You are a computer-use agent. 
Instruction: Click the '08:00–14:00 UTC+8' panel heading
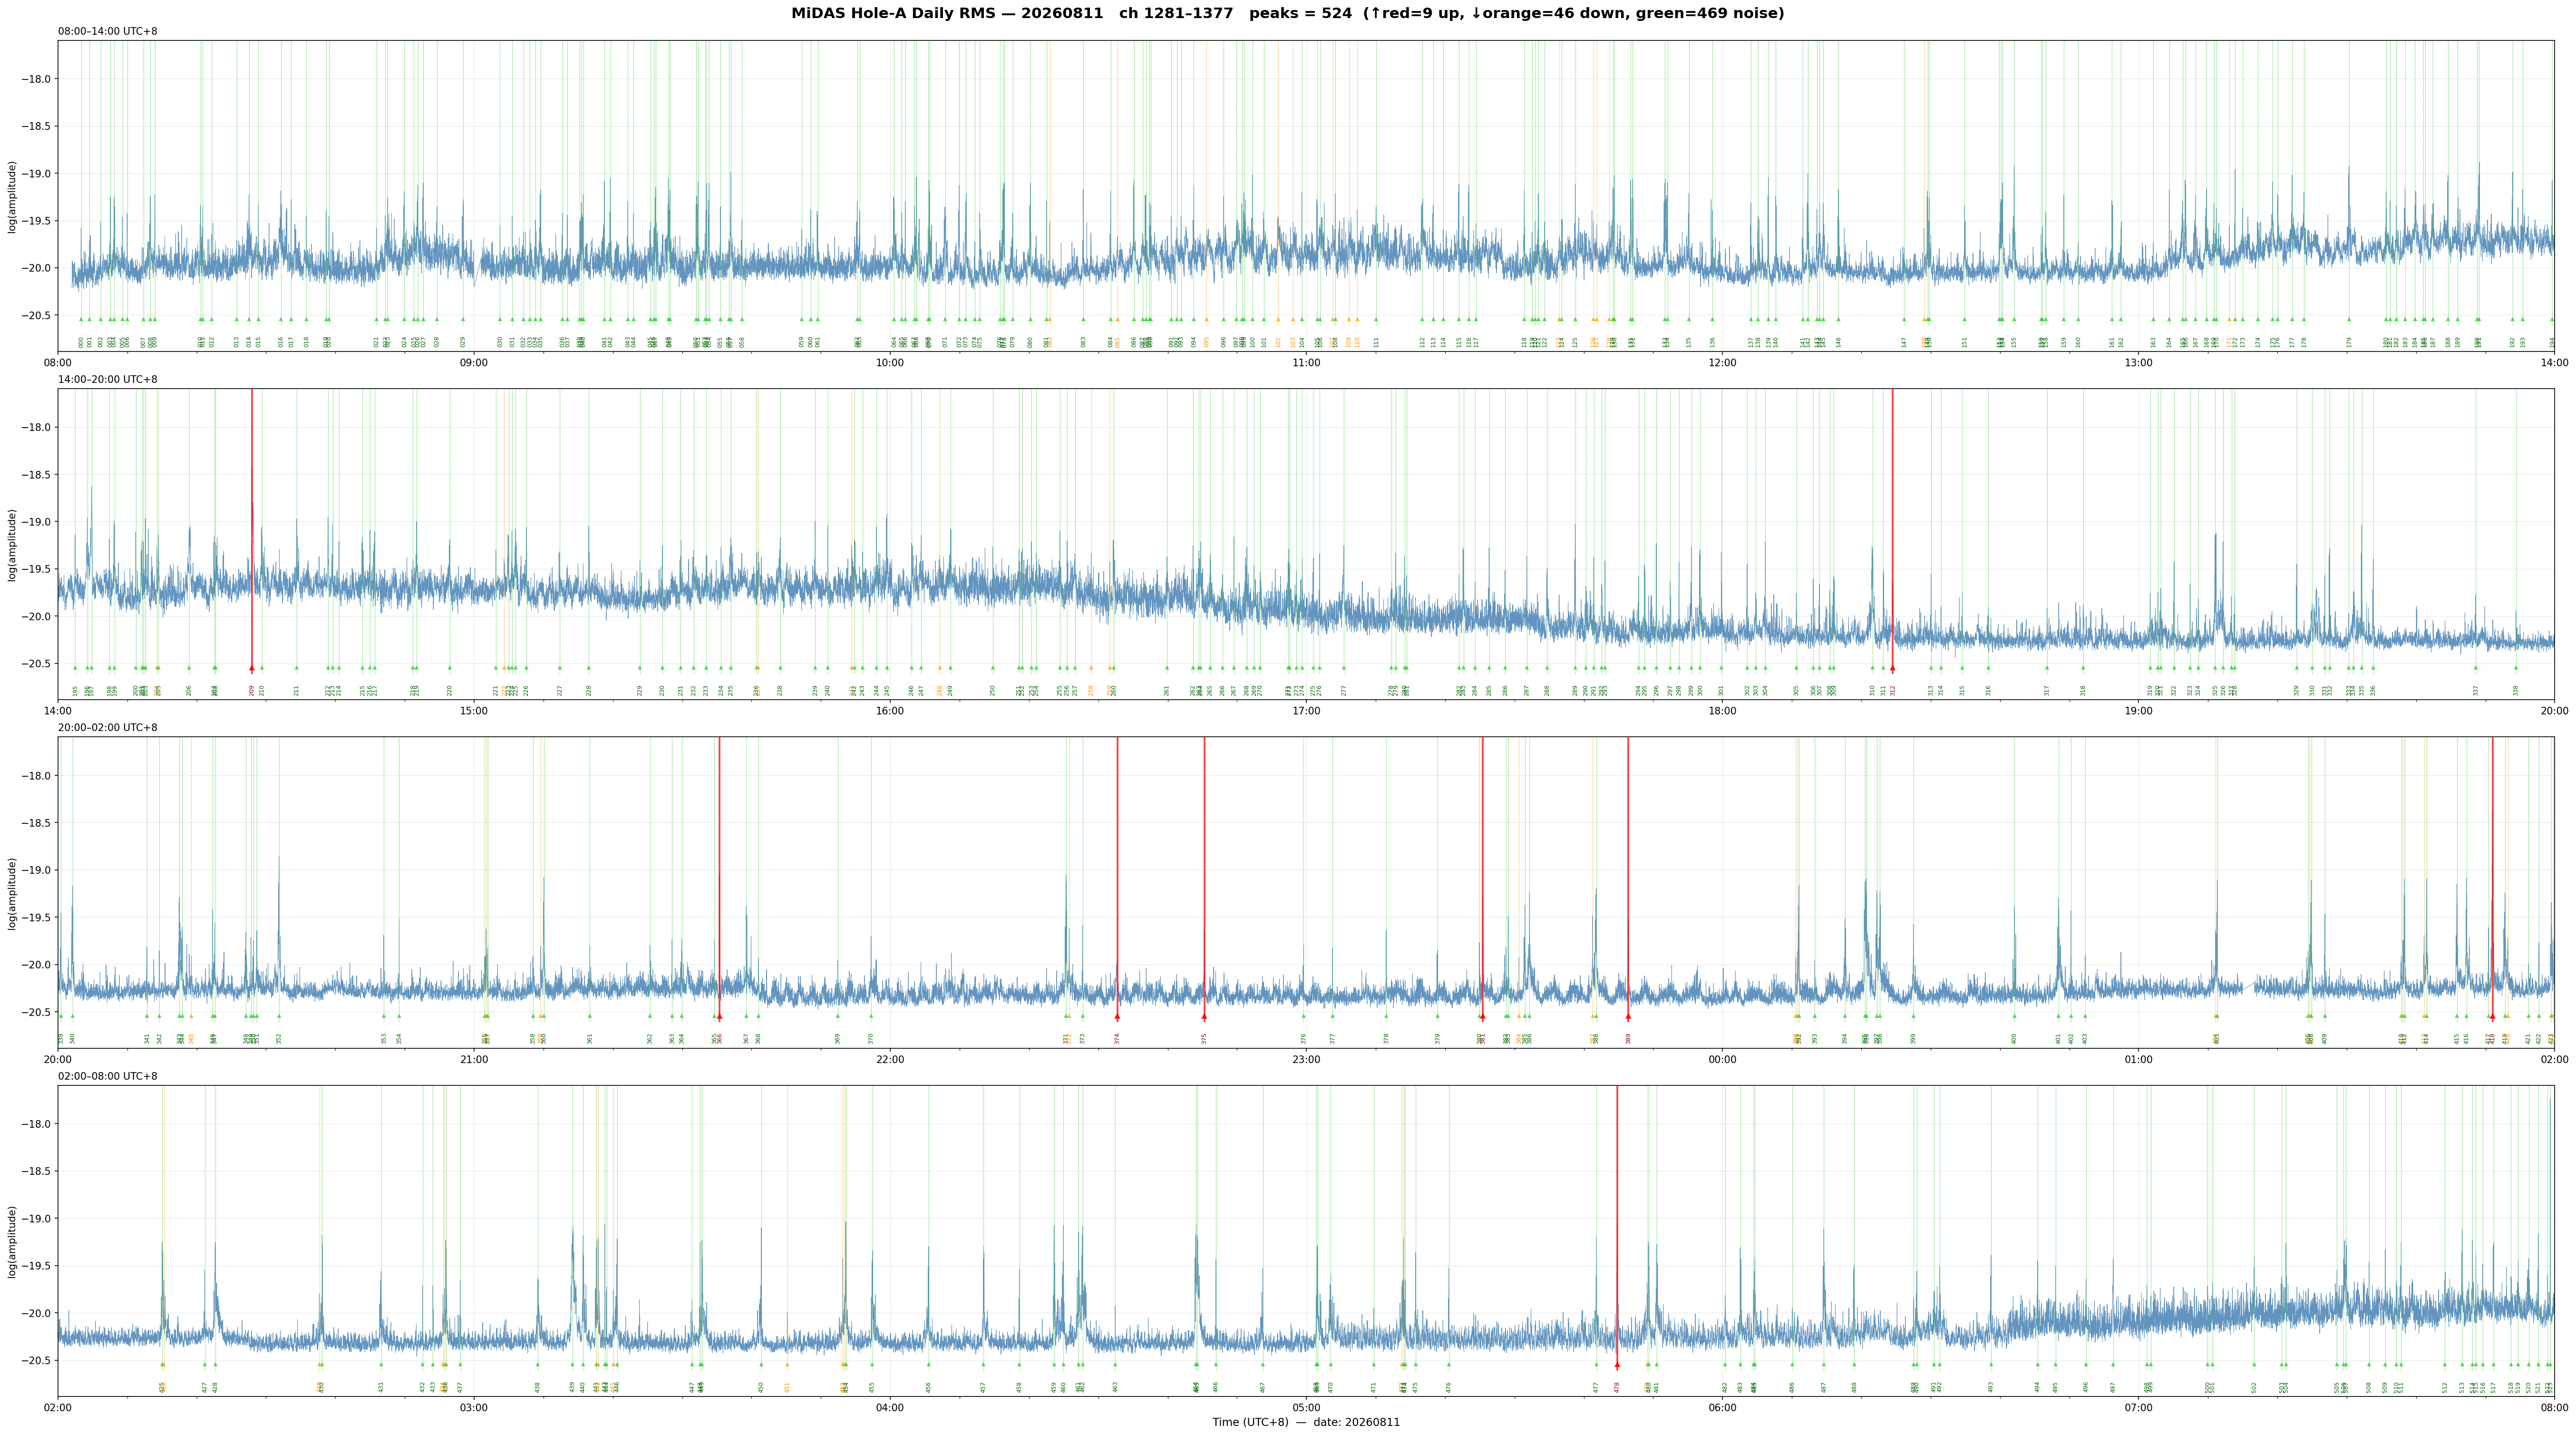point(107,31)
